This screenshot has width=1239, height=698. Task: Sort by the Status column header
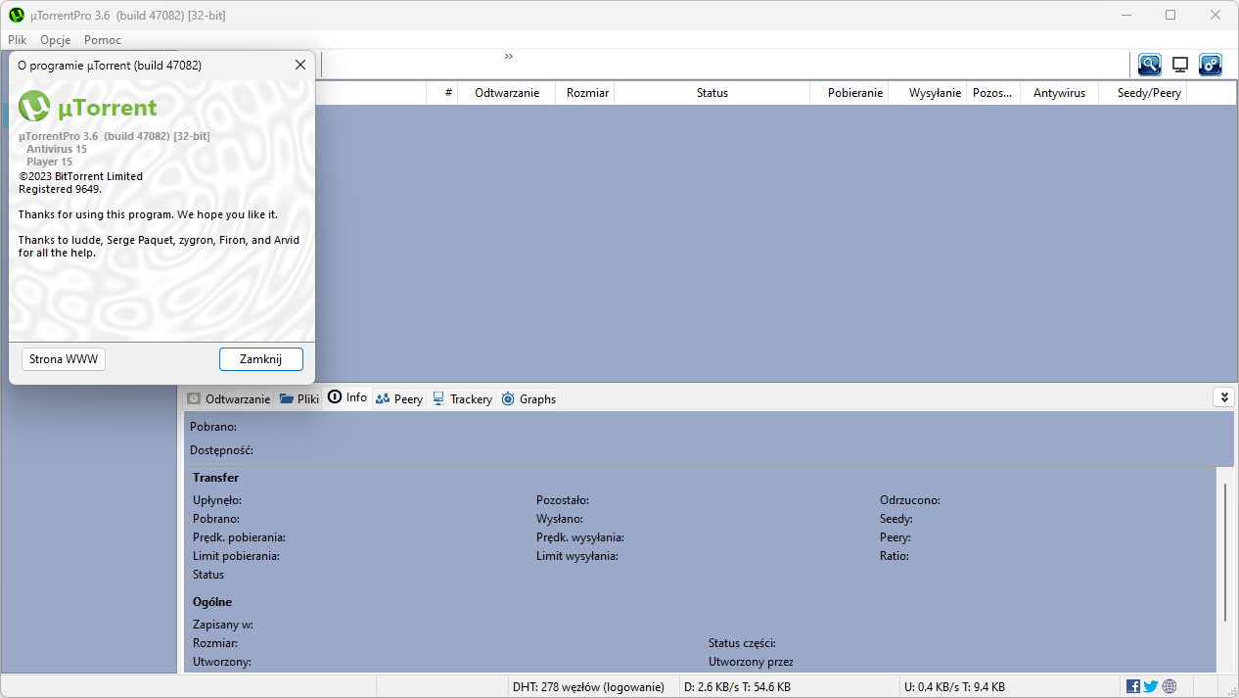click(712, 93)
